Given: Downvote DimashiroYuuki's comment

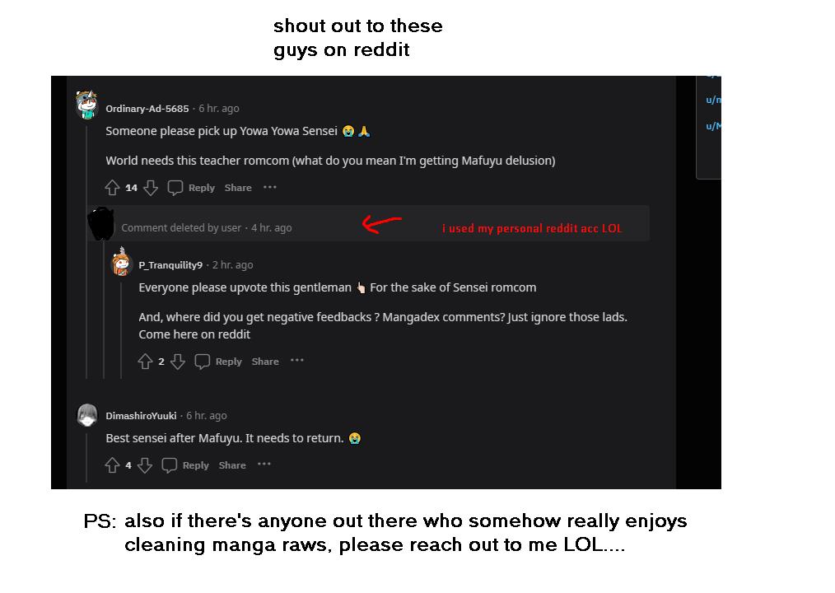Looking at the screenshot, I should [x=145, y=465].
